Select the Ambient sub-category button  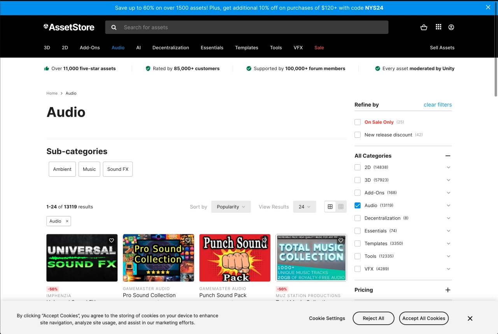tap(62, 169)
